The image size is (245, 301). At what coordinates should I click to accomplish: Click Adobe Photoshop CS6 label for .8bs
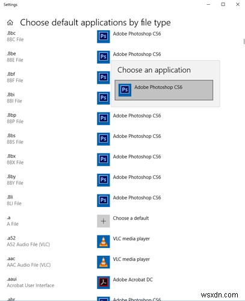coord(137,136)
